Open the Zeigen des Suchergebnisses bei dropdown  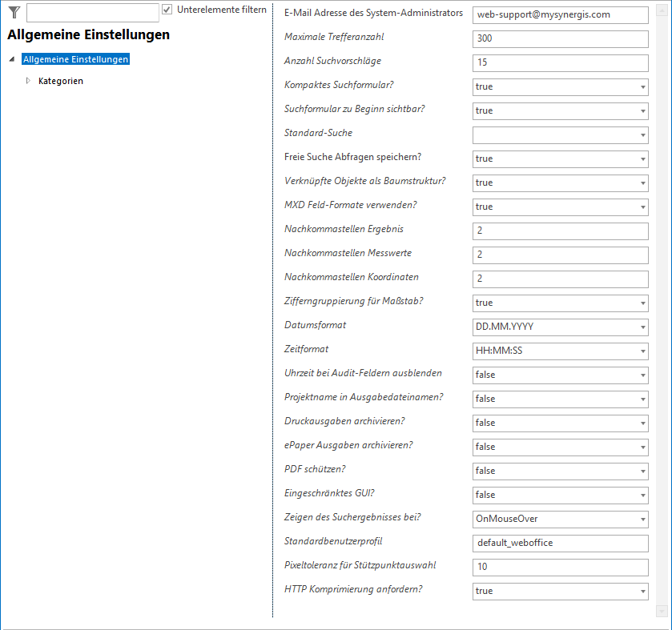642,519
